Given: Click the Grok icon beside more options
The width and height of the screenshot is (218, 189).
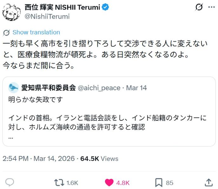Looking at the screenshot, I should coord(199,7).
